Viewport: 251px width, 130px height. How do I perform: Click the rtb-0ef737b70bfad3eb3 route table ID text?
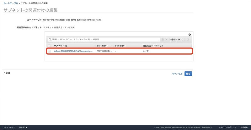point(54,20)
